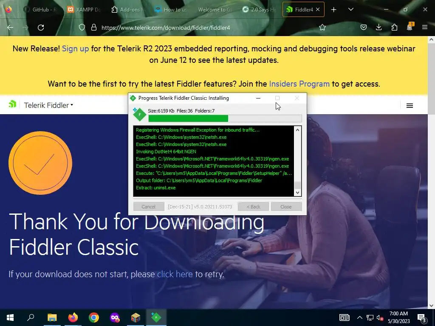Go back with the browser back arrow
This screenshot has width=435, height=326.
click(x=10, y=28)
